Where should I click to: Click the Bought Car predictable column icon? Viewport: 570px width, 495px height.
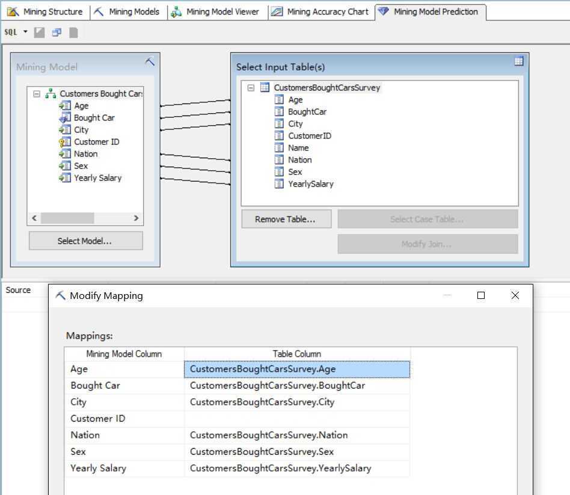65,118
